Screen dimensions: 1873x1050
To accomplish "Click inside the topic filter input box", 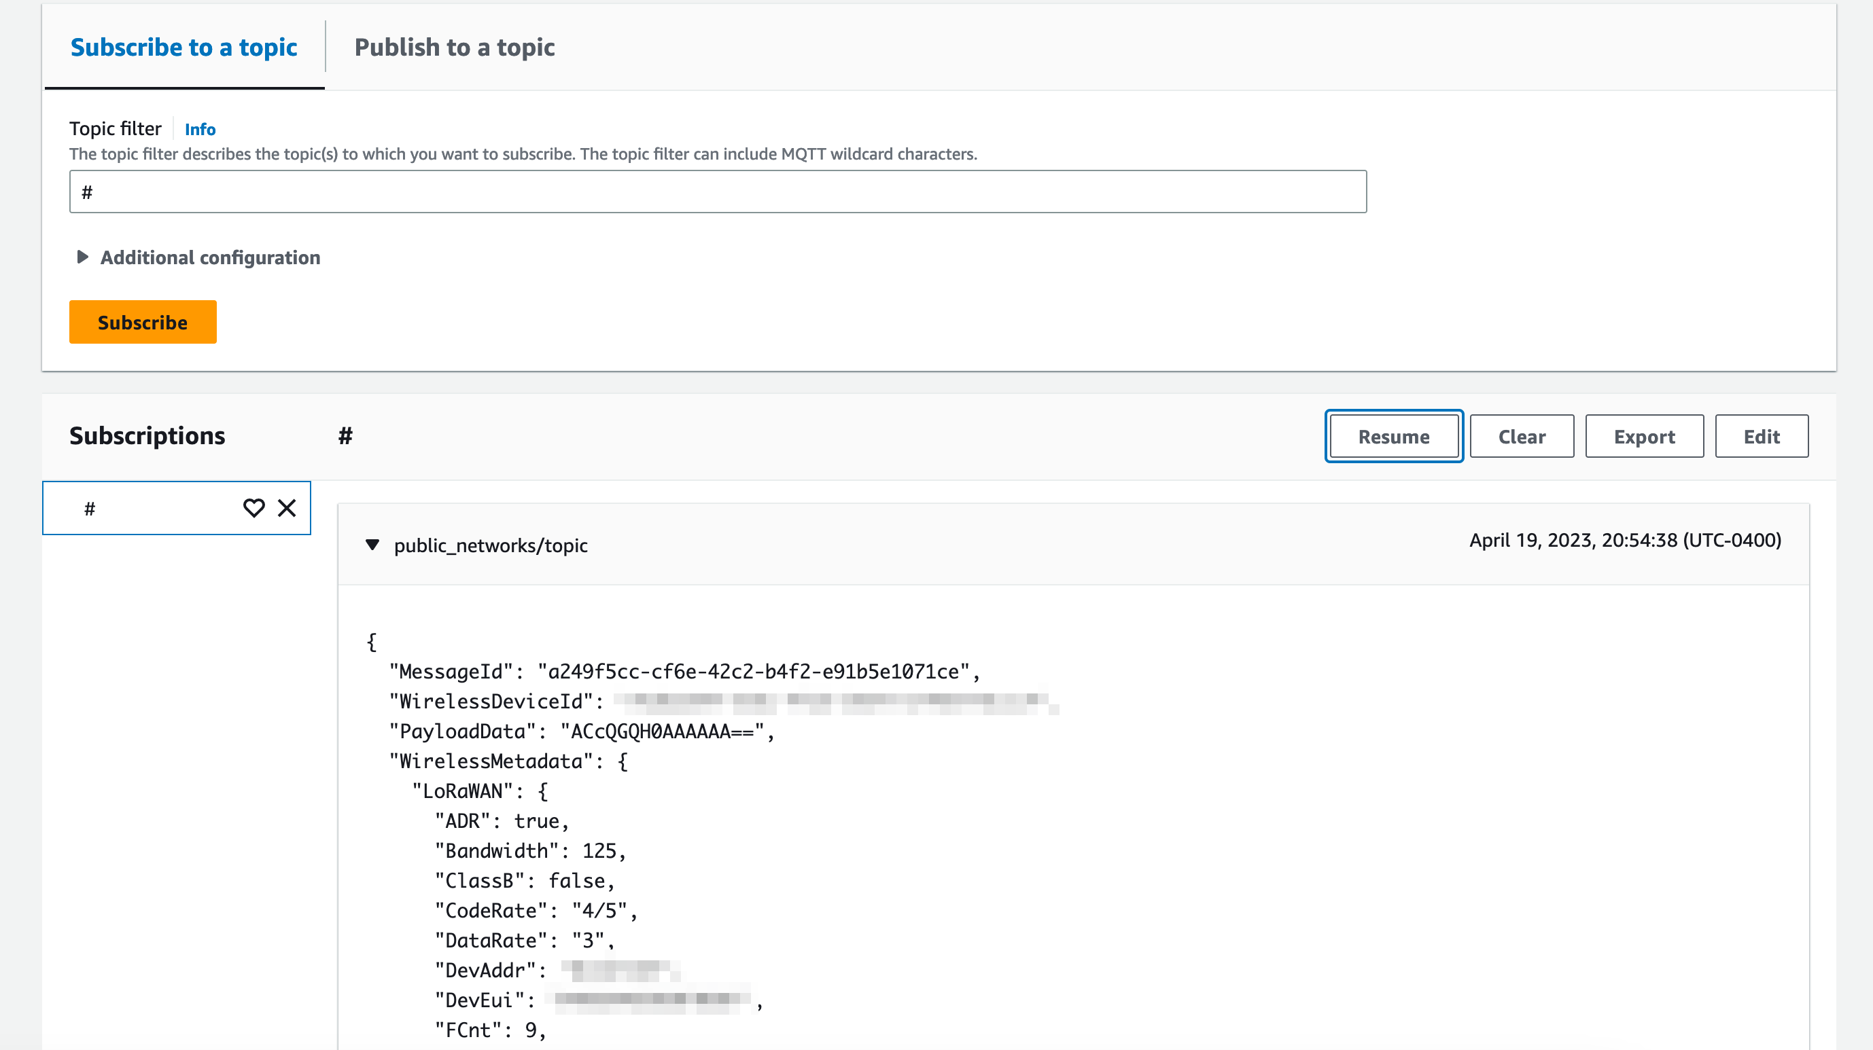I will coord(717,190).
